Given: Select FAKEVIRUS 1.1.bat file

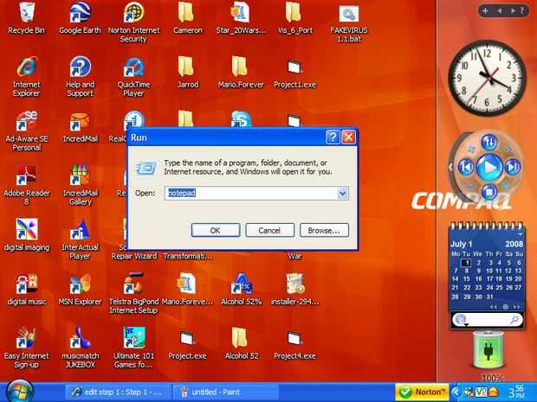Looking at the screenshot, I should point(349,22).
